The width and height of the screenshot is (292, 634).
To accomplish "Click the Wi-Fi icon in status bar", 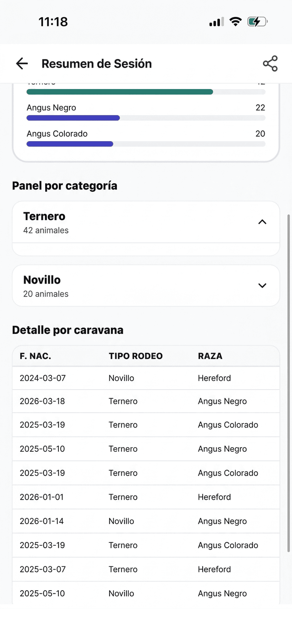I will pos(235,21).
